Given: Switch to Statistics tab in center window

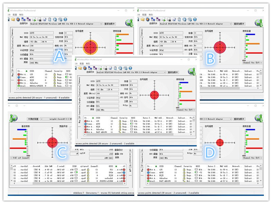Looking at the screenshot, I should pos(80,91).
